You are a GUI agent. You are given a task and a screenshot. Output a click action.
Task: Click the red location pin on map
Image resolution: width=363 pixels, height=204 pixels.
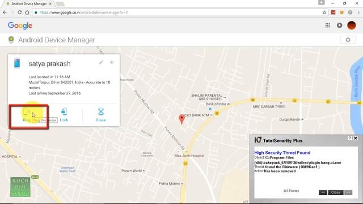click(x=181, y=120)
